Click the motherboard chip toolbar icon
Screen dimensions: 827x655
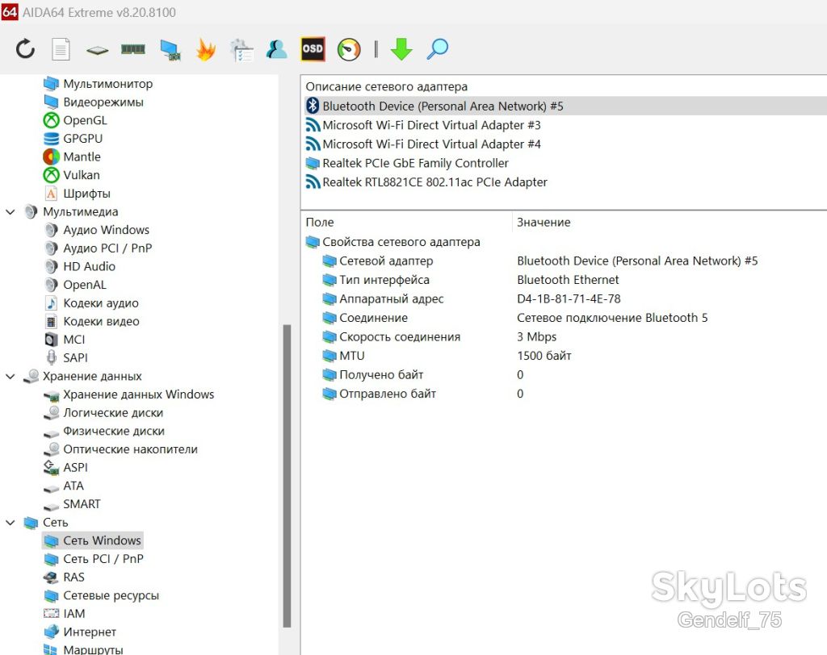click(97, 51)
